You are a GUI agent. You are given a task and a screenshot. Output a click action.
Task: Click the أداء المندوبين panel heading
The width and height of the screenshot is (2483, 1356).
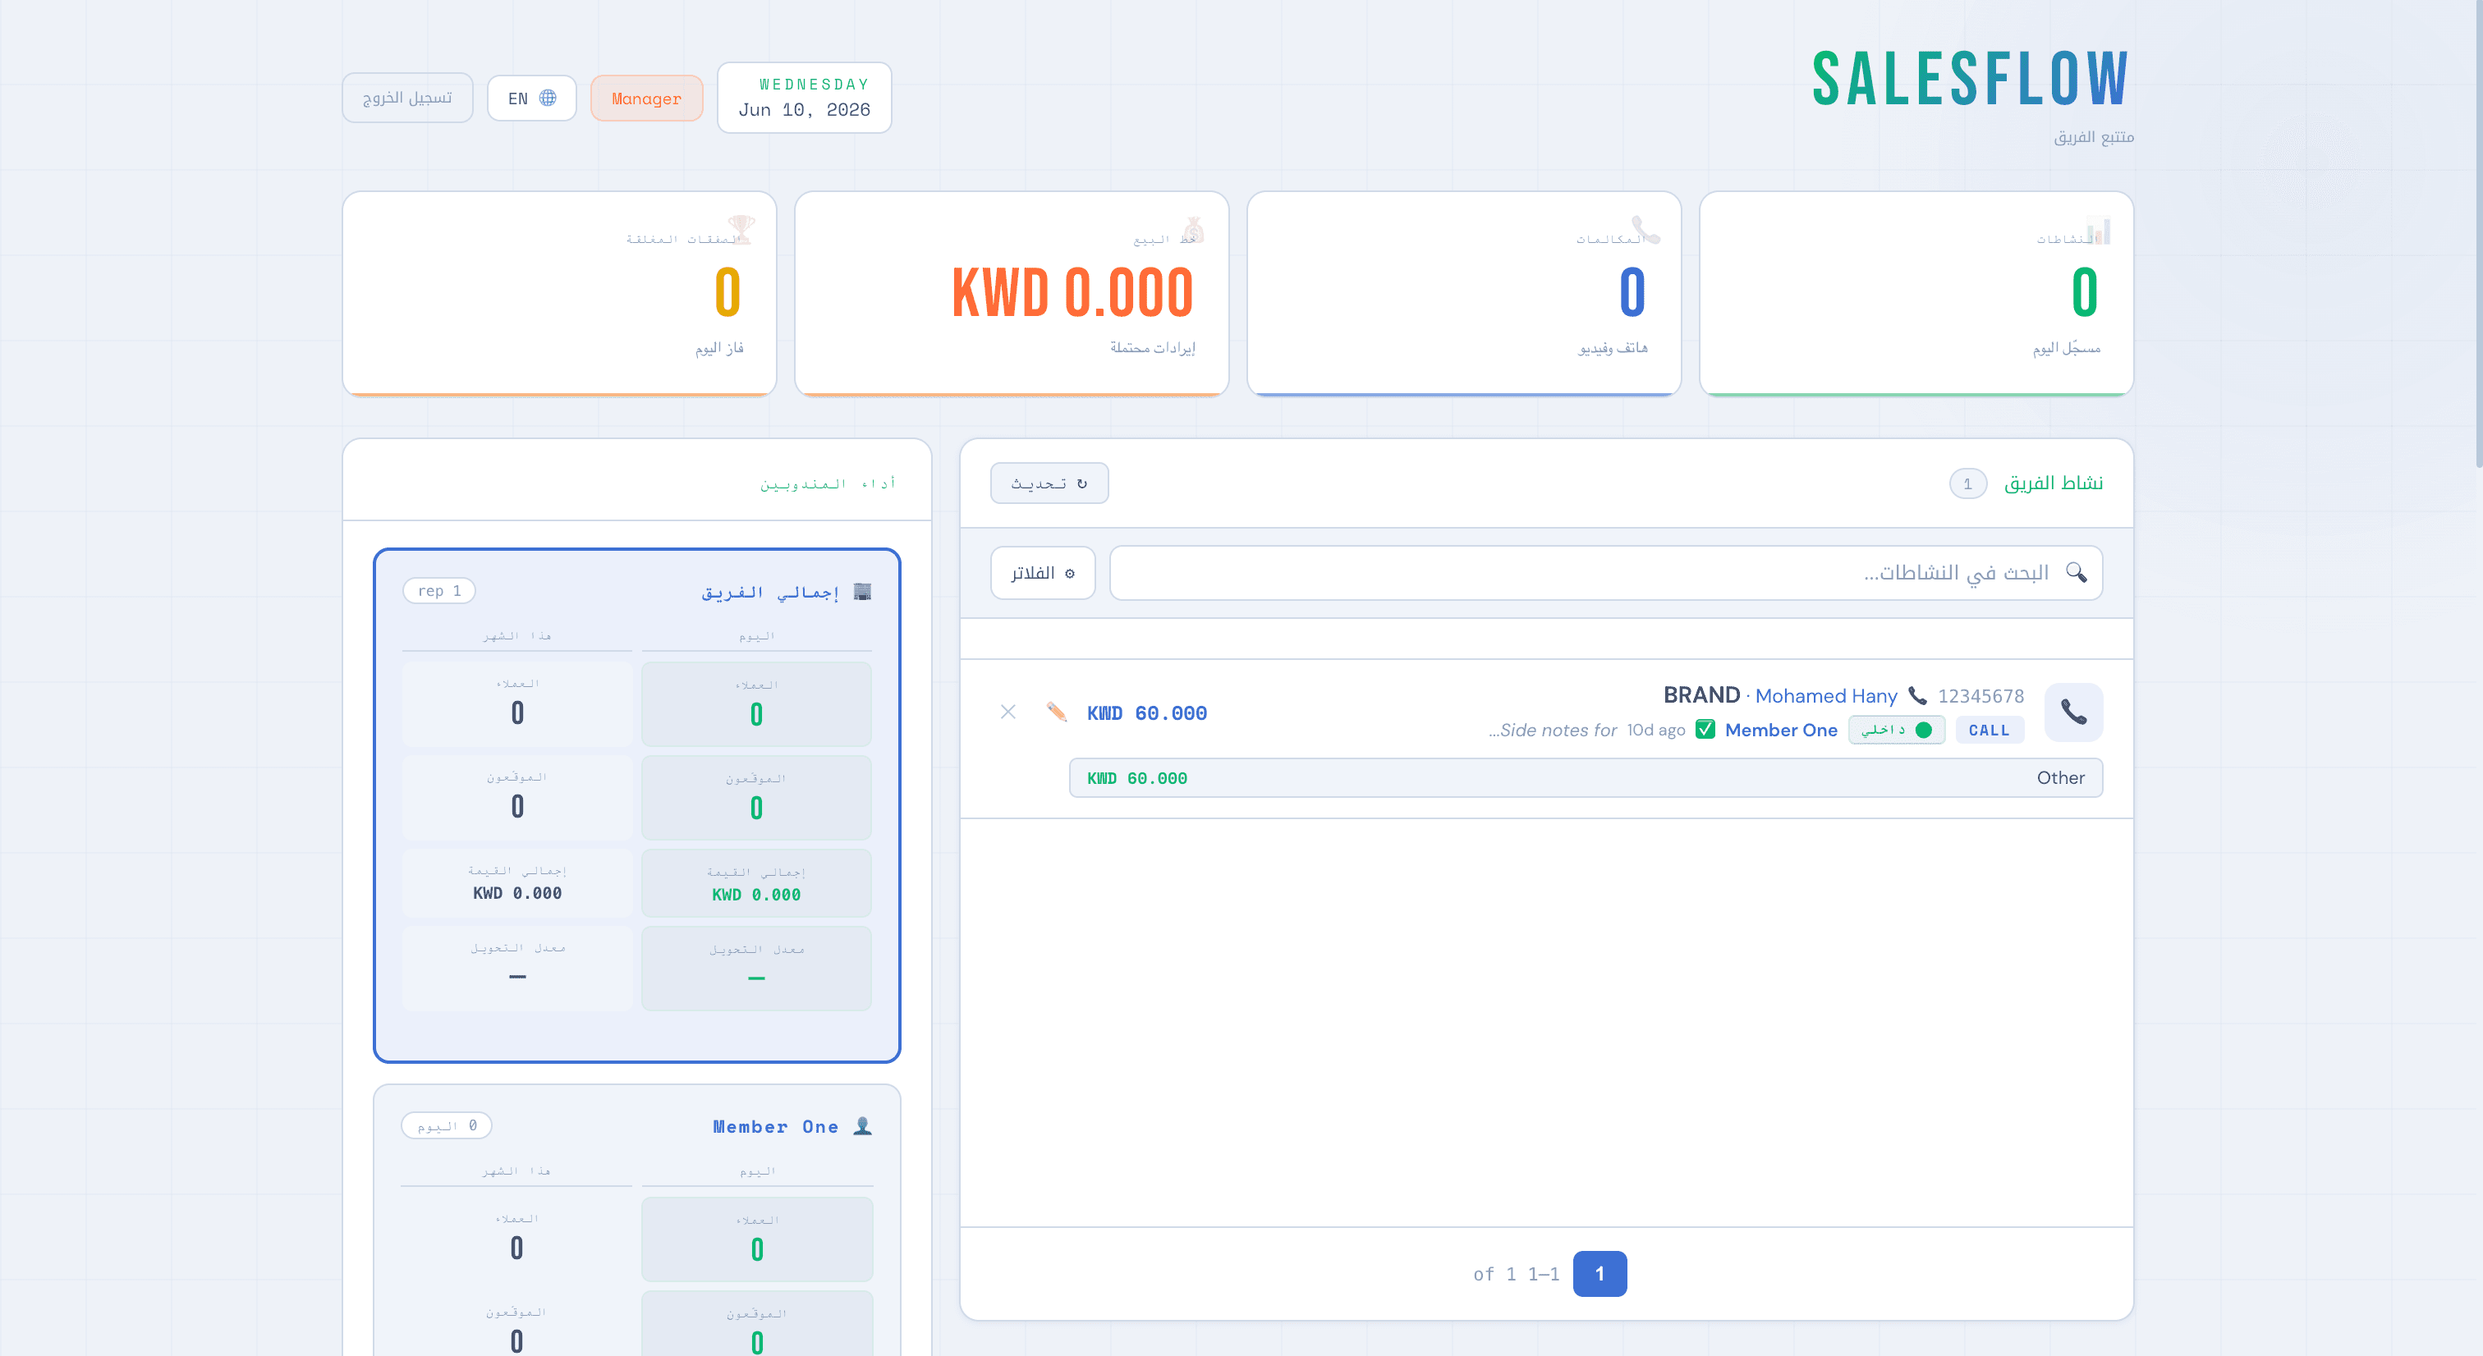(828, 483)
